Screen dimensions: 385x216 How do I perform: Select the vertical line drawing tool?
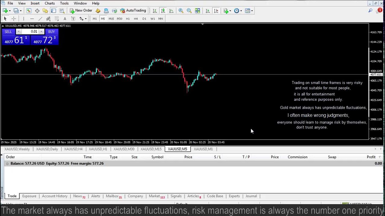click(x=23, y=19)
